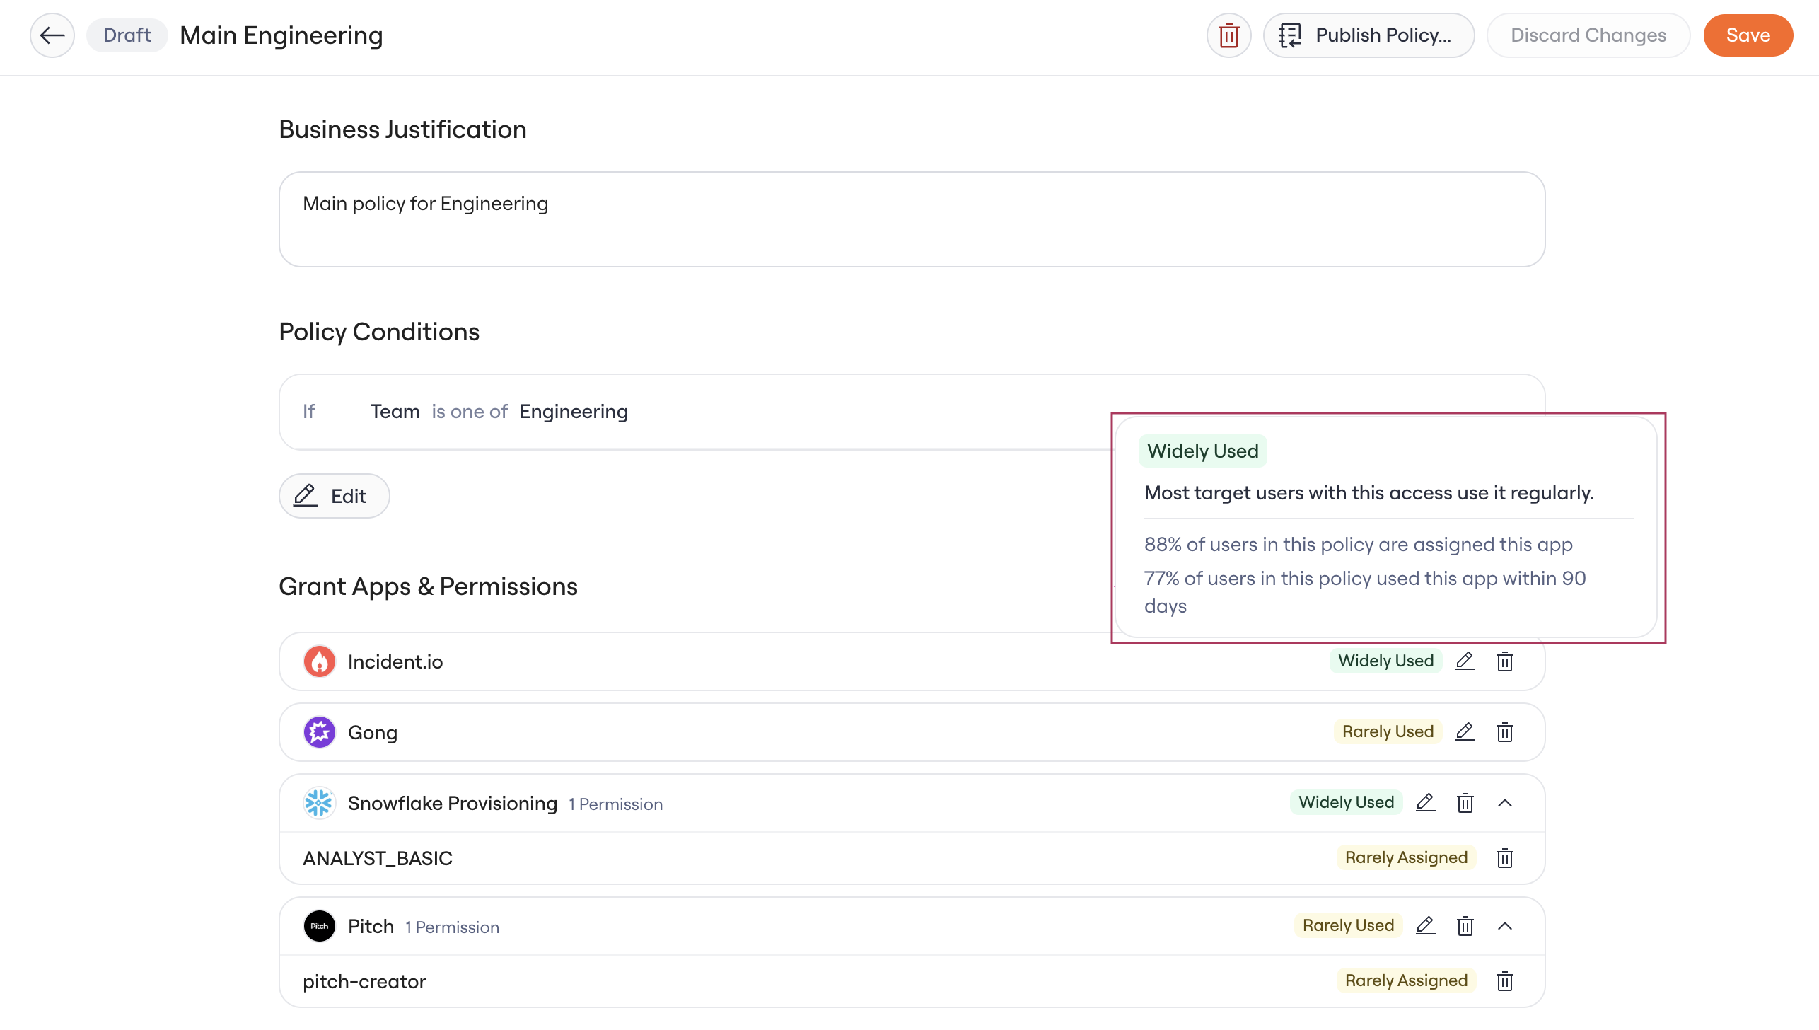Edit the Snowflake Provisioning entry
The height and width of the screenshot is (1030, 1819).
1426,803
